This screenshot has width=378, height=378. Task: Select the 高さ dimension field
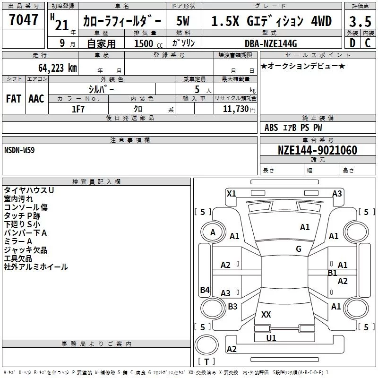pos(358,170)
